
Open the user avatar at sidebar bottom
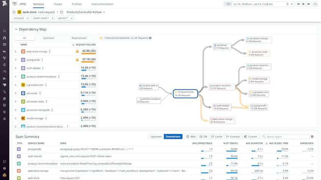click(x=5, y=175)
